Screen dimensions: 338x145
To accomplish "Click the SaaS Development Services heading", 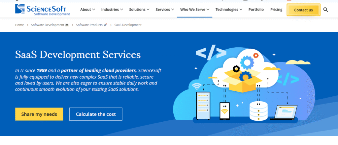I will click(x=78, y=55).
